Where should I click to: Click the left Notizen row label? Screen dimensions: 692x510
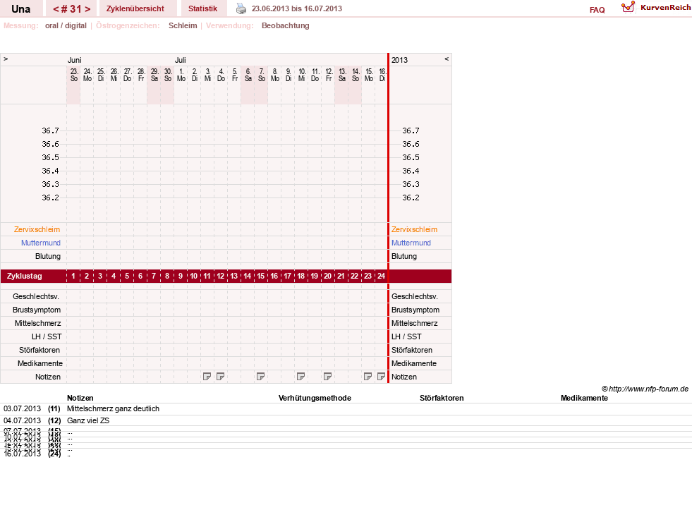click(48, 377)
